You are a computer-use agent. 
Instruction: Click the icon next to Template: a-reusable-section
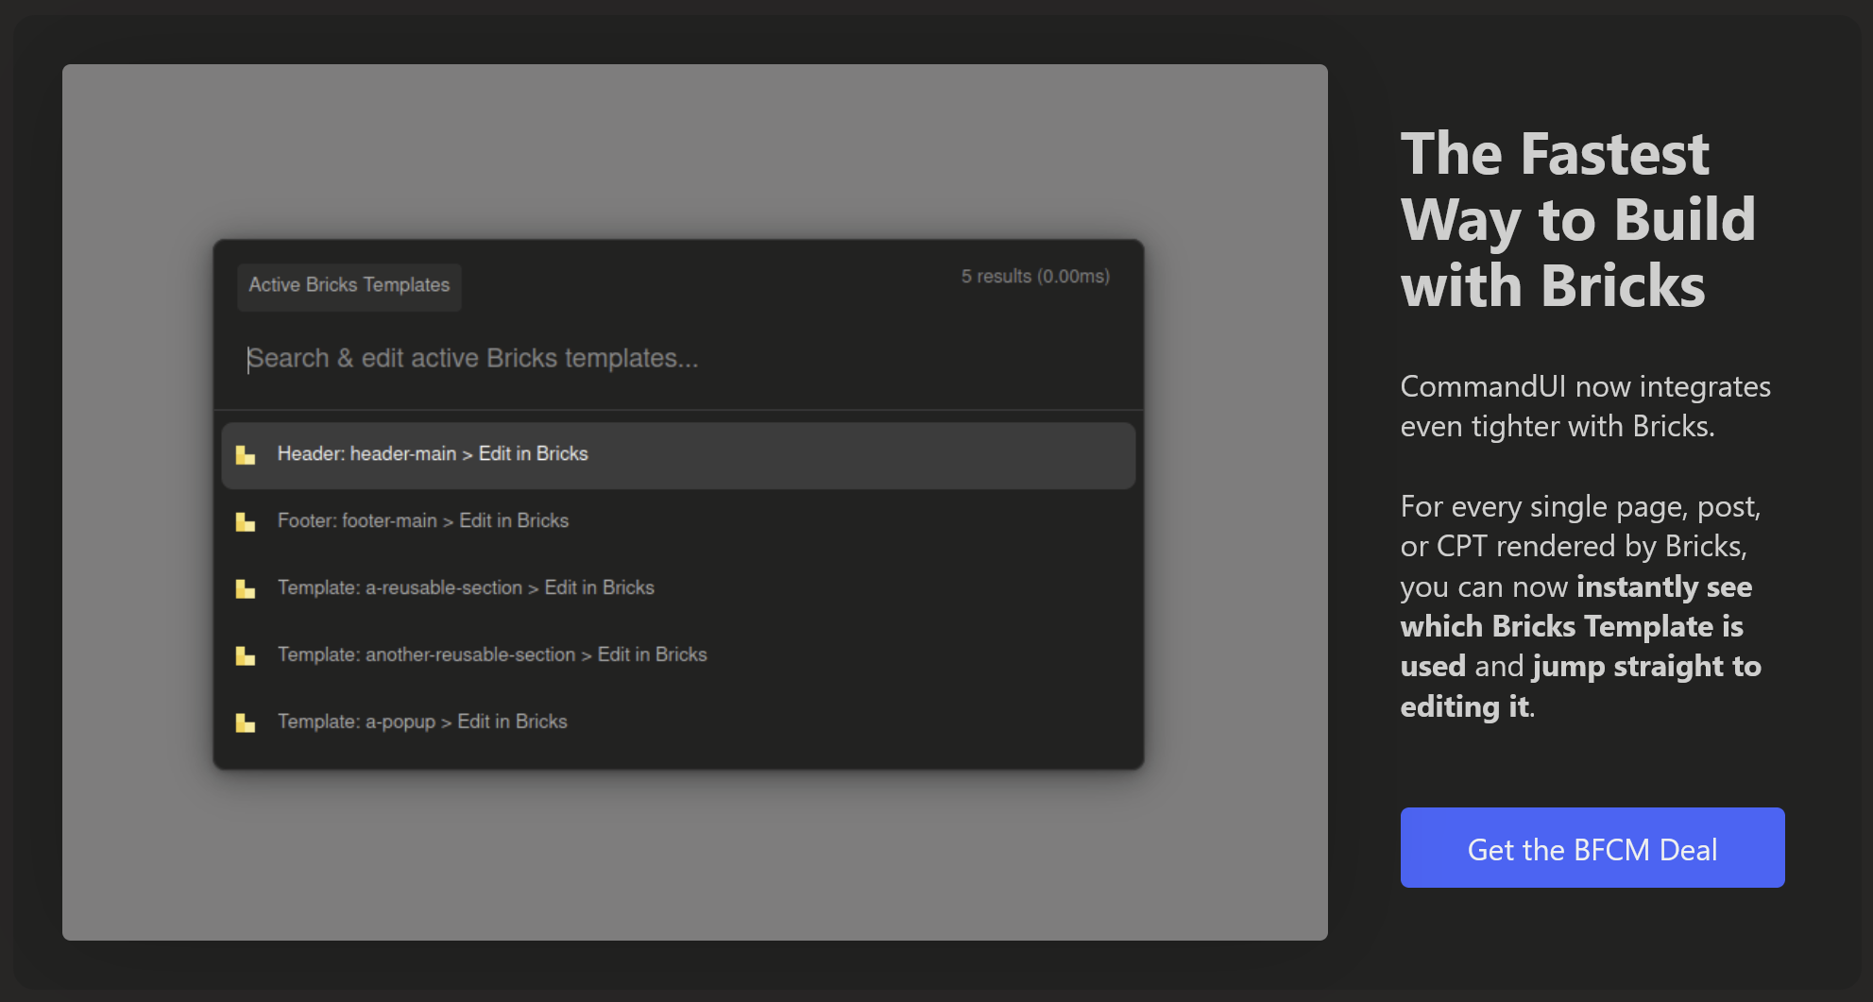pos(246,588)
